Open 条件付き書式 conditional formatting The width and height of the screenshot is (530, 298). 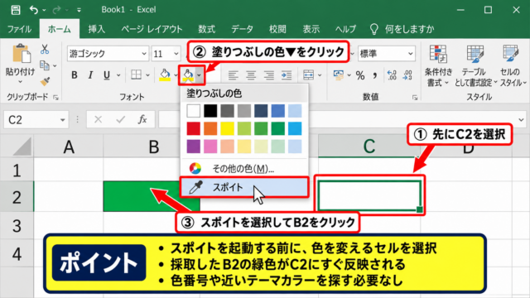pos(438,66)
